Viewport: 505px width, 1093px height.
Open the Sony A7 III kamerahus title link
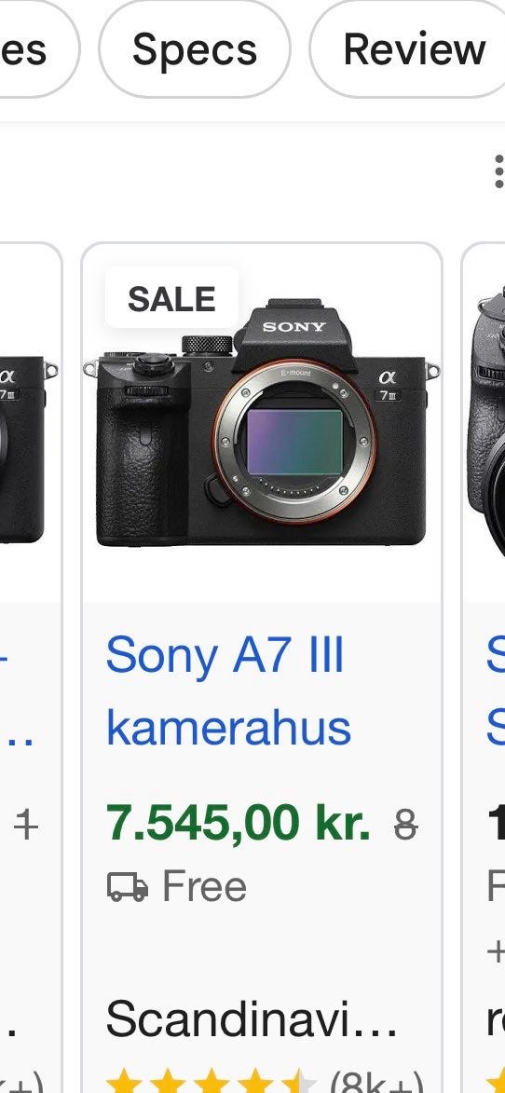[228, 690]
